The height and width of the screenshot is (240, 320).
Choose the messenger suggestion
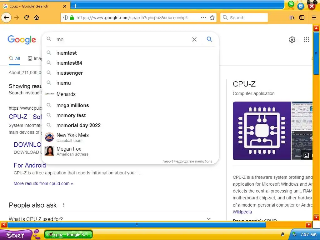coord(130,73)
